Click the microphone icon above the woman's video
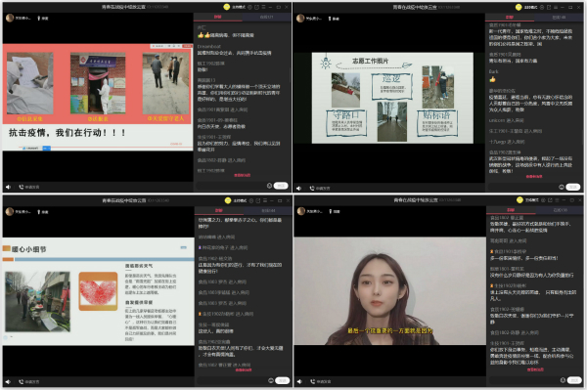 pyautogui.click(x=331, y=212)
